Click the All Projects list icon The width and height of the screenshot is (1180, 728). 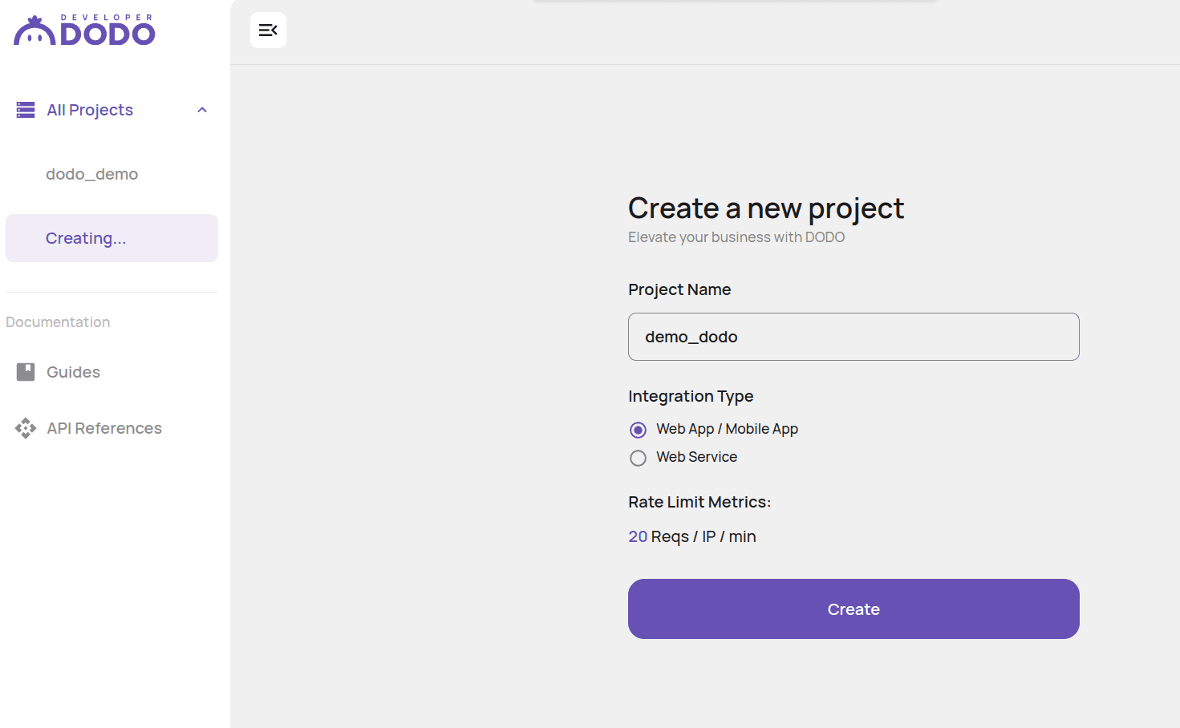pyautogui.click(x=25, y=109)
